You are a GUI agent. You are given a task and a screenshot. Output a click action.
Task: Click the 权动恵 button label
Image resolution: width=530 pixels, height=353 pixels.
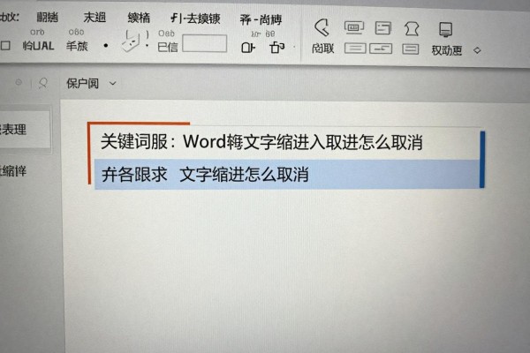click(446, 50)
